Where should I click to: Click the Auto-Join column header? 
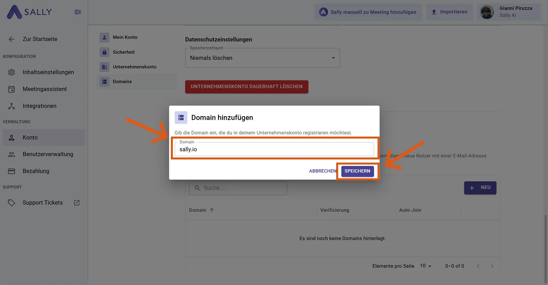410,210
